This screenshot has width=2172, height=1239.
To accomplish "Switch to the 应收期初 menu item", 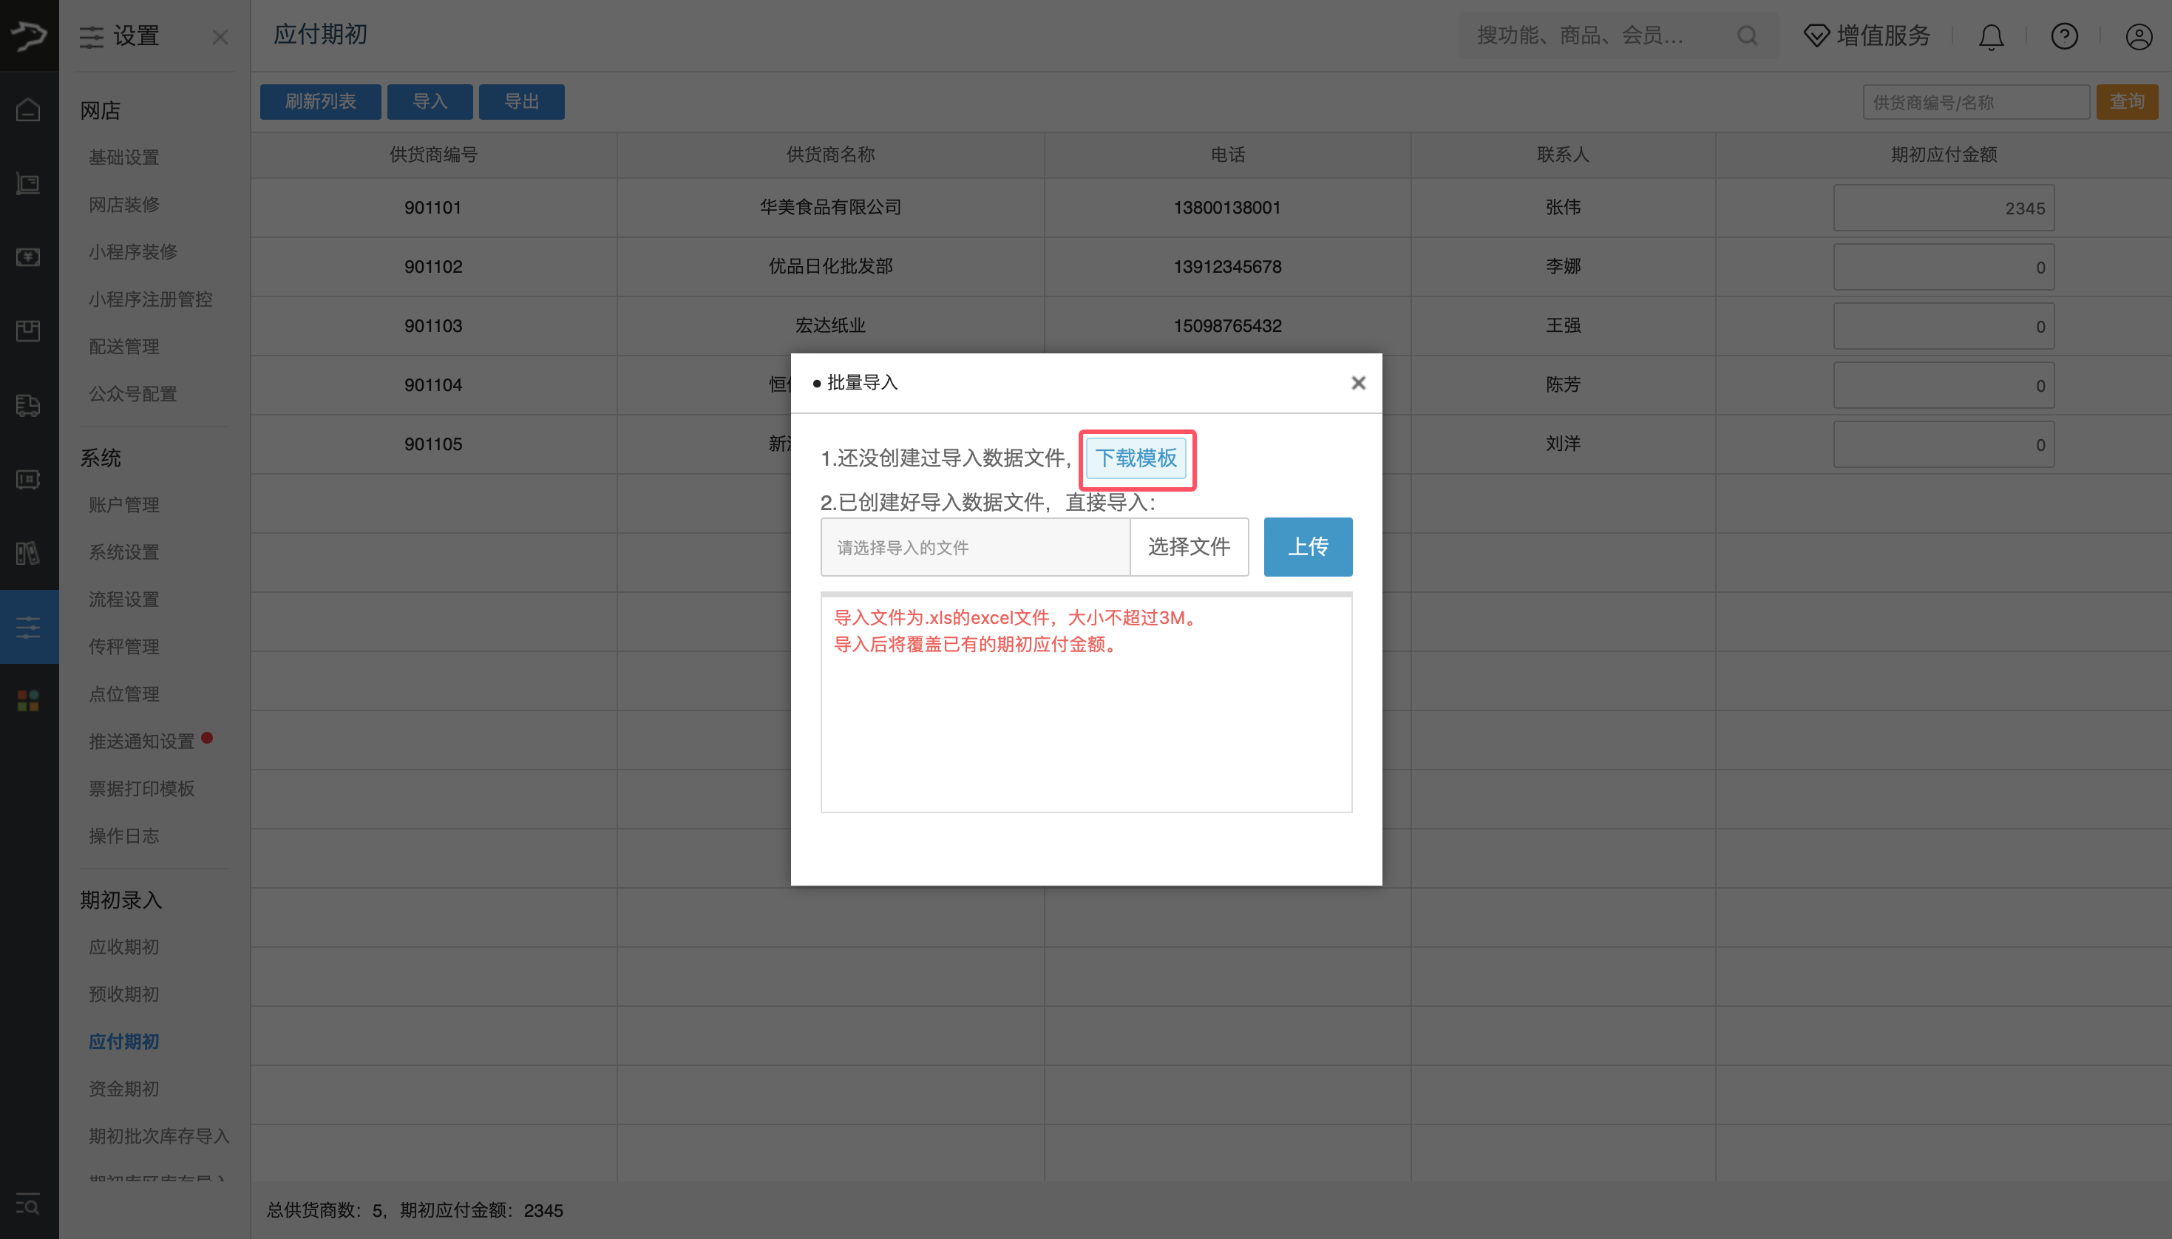I will point(123,946).
